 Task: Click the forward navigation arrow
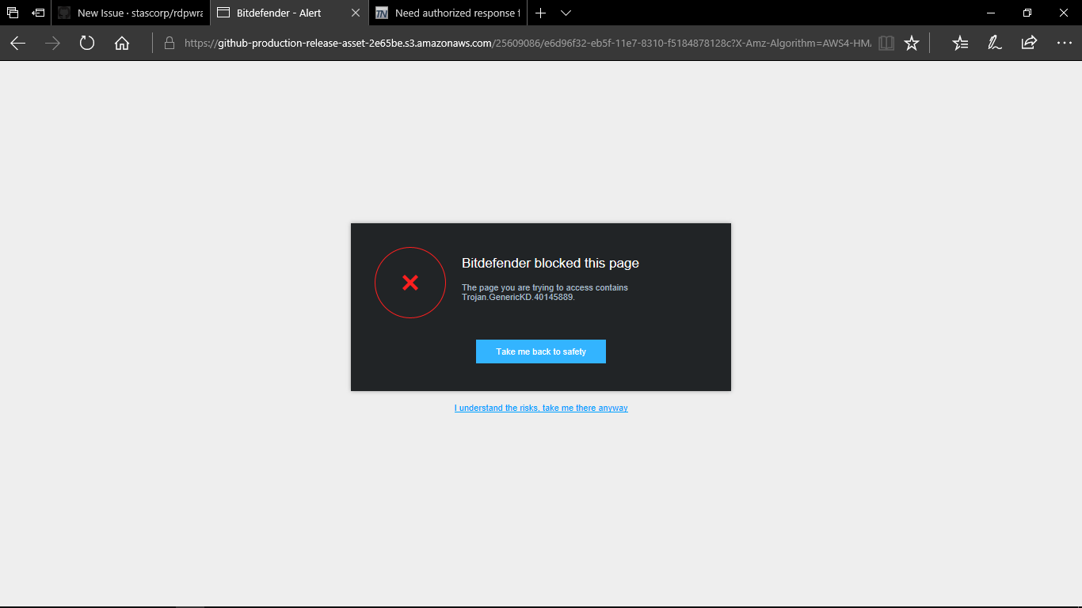pos(52,44)
